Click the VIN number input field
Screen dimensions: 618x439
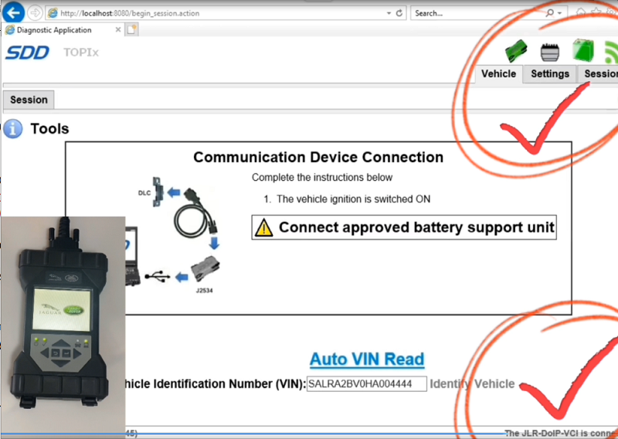366,384
